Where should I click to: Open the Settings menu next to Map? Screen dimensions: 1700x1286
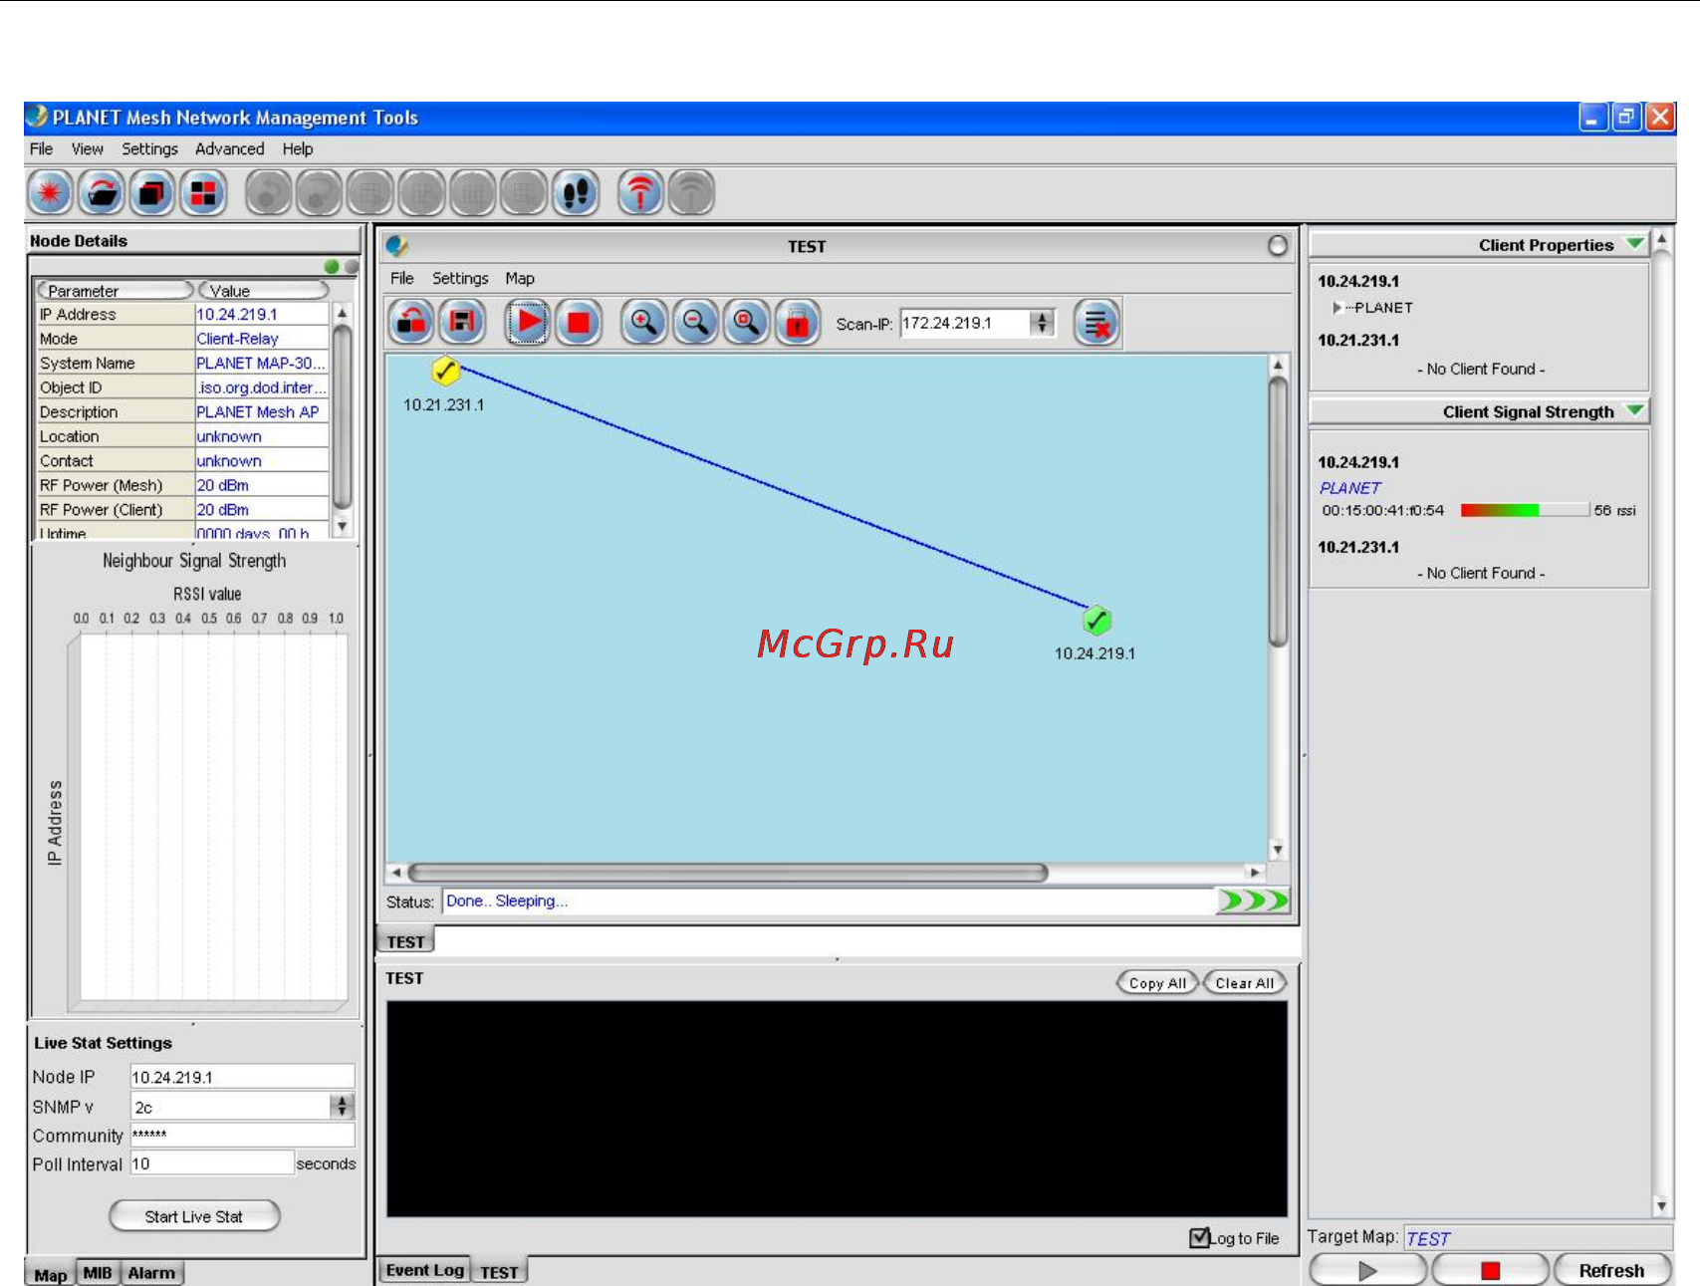(460, 278)
